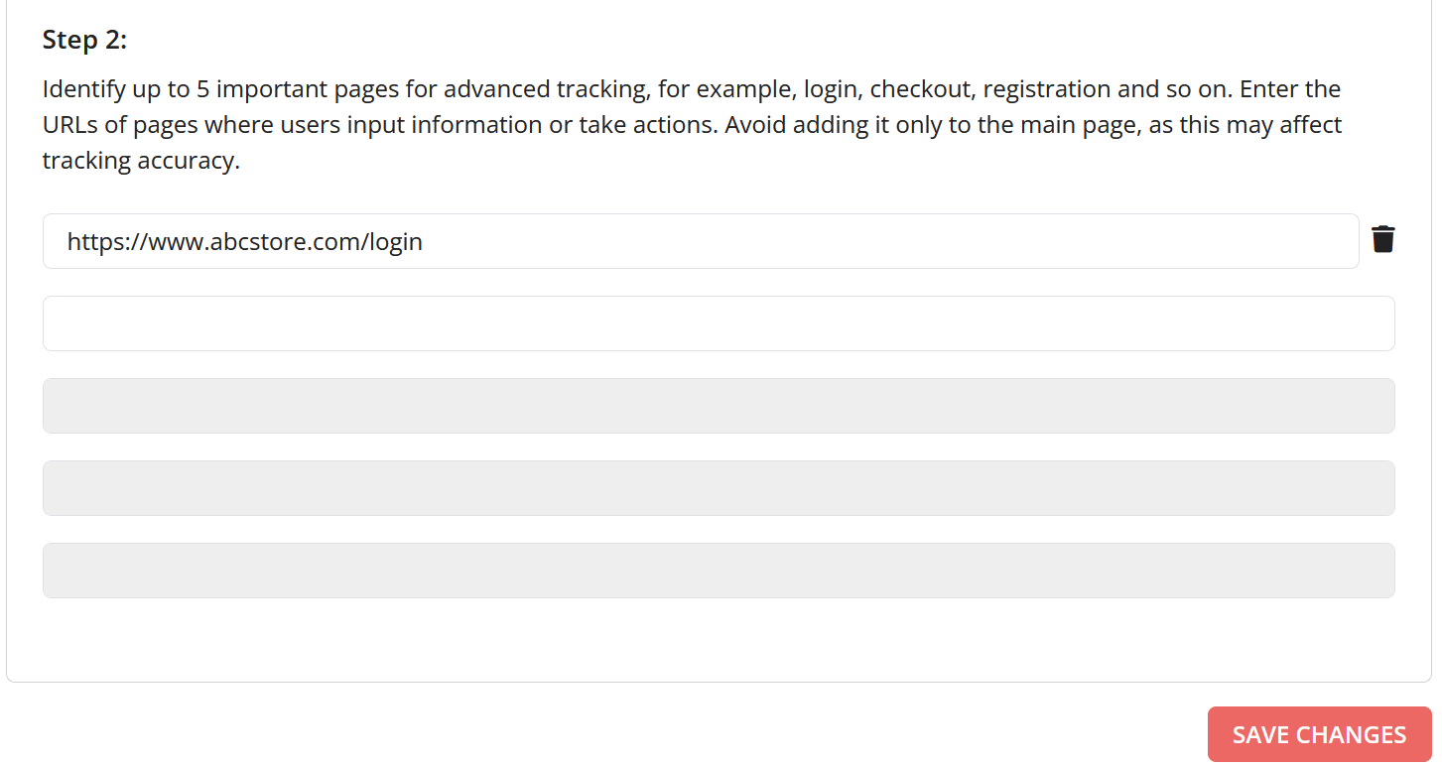Click the instruction paragraph about important pages

point(691,125)
